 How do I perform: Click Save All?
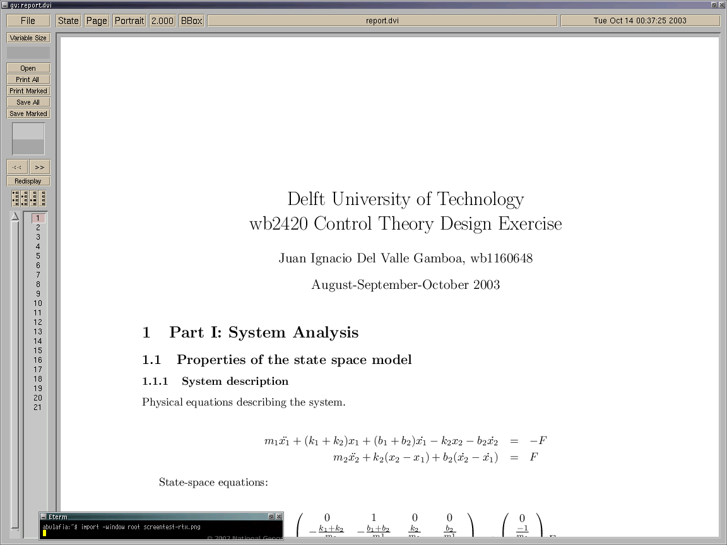coord(28,102)
